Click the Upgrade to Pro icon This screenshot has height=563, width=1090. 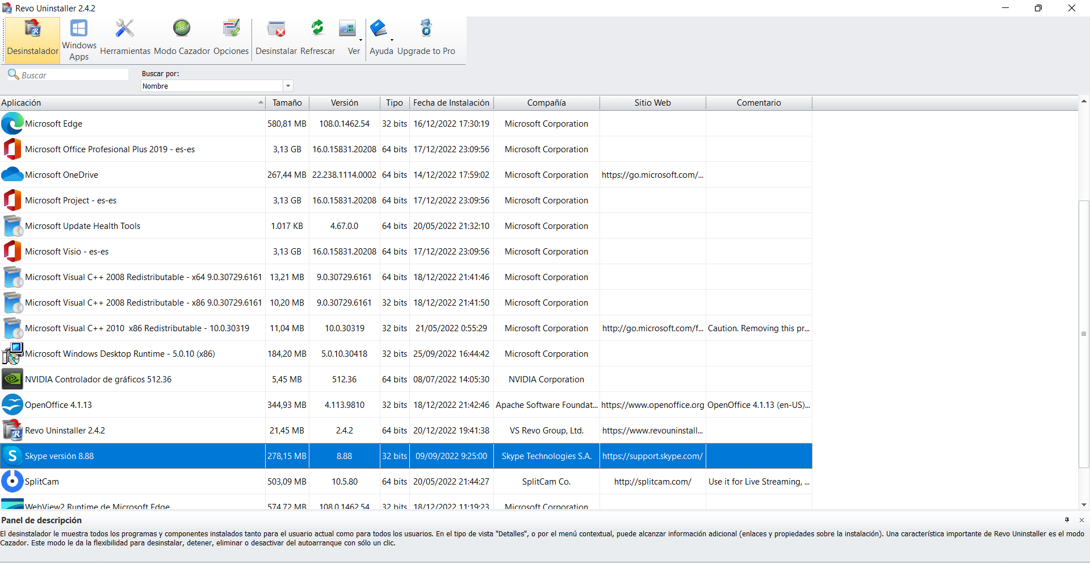(426, 28)
